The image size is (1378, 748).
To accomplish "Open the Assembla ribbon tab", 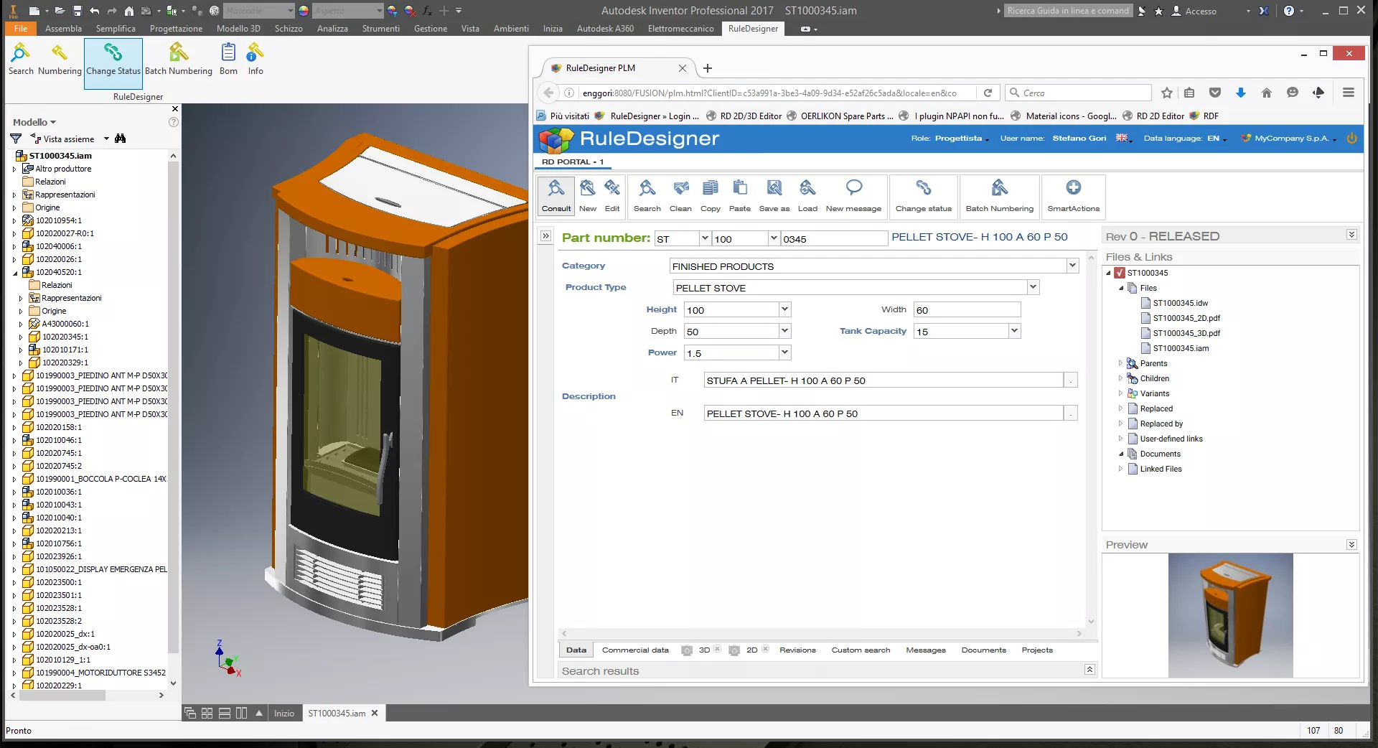I will point(63,29).
